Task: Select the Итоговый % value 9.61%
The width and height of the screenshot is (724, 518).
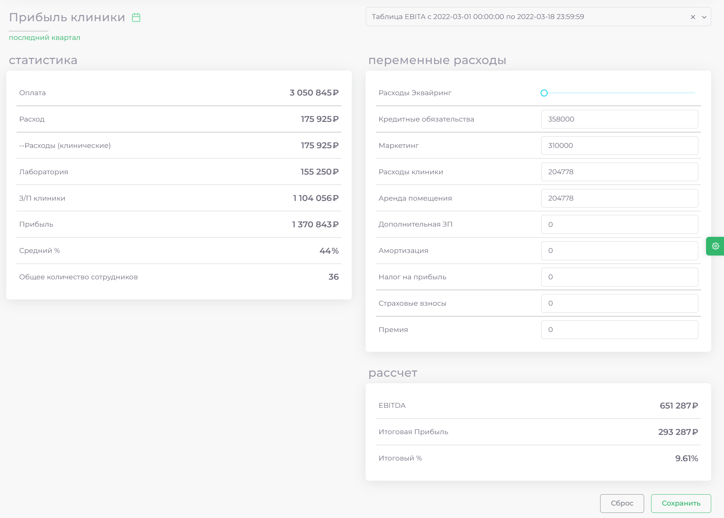Action: (686, 458)
